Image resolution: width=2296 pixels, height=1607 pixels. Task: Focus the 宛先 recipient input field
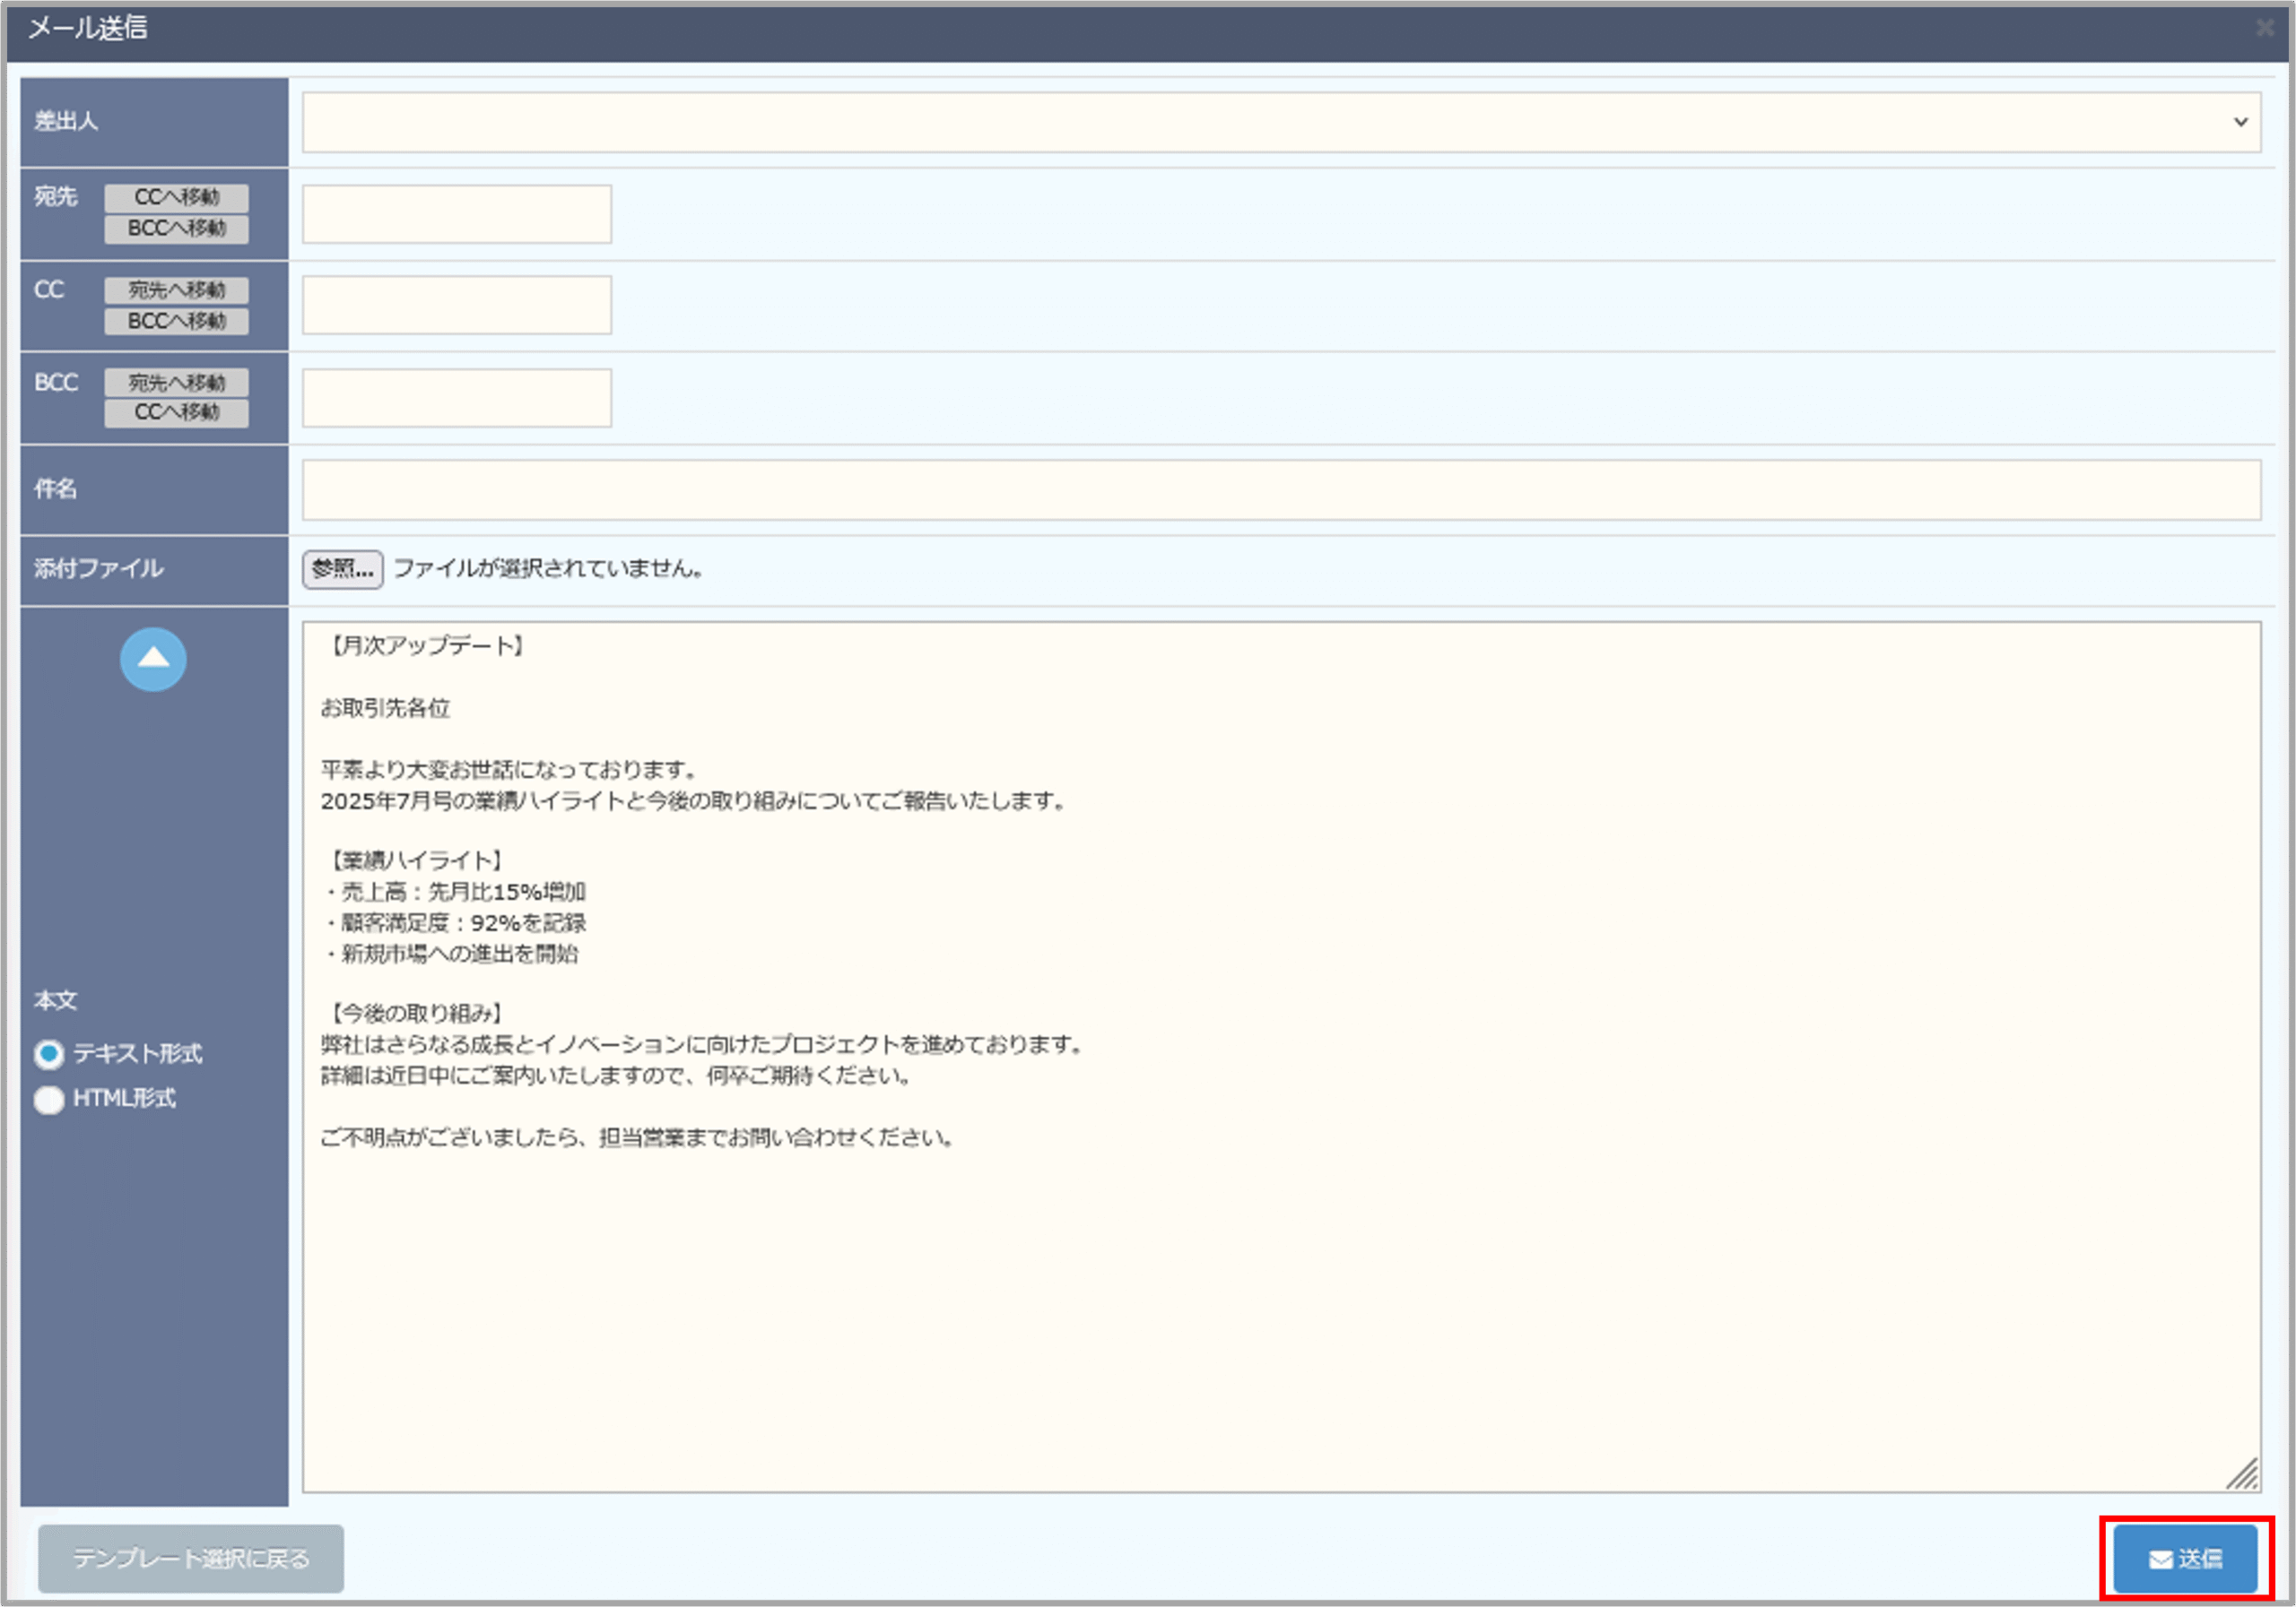point(456,214)
